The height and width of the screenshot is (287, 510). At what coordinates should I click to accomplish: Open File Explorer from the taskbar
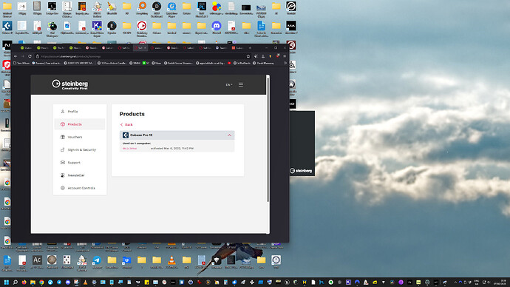point(33,282)
